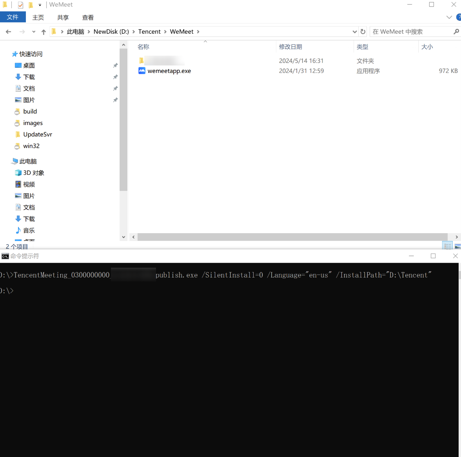
Task: Click the Back navigation arrow
Action: [x=9, y=32]
